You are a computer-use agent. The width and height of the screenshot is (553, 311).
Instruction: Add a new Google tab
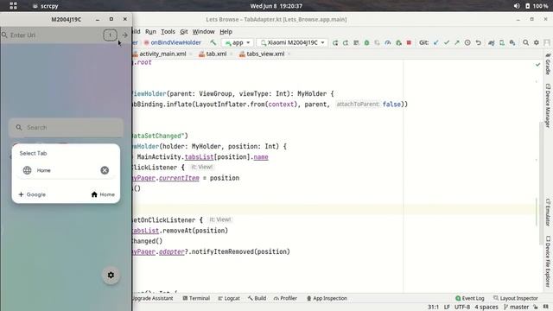point(32,194)
